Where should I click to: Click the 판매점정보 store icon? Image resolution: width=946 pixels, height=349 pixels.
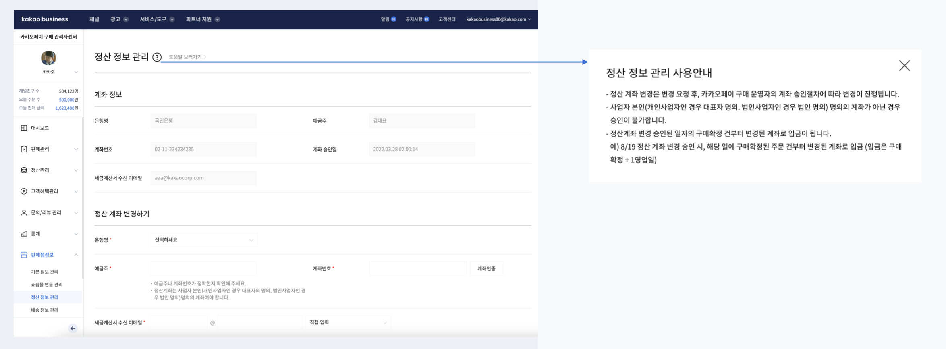[x=24, y=255]
